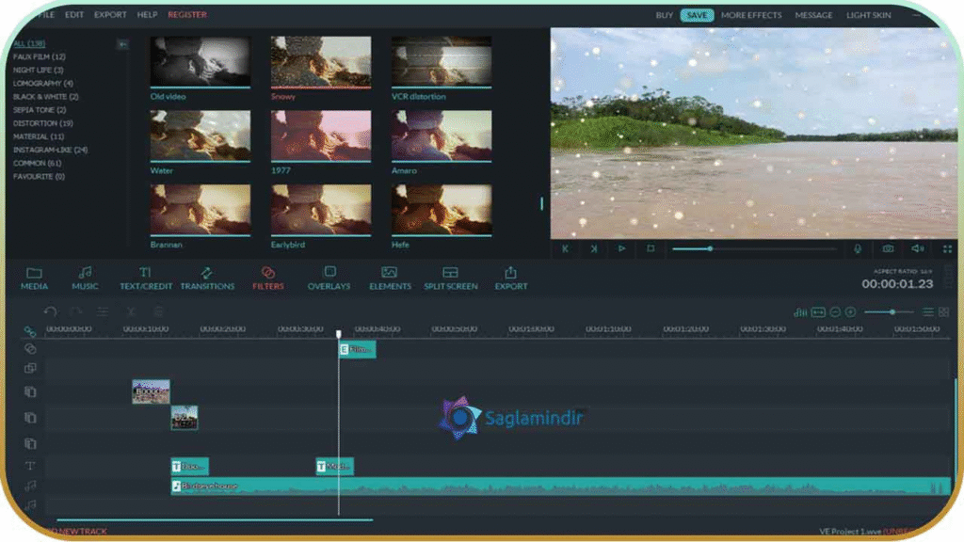Open the audio mixer icon above the timeline

click(802, 311)
